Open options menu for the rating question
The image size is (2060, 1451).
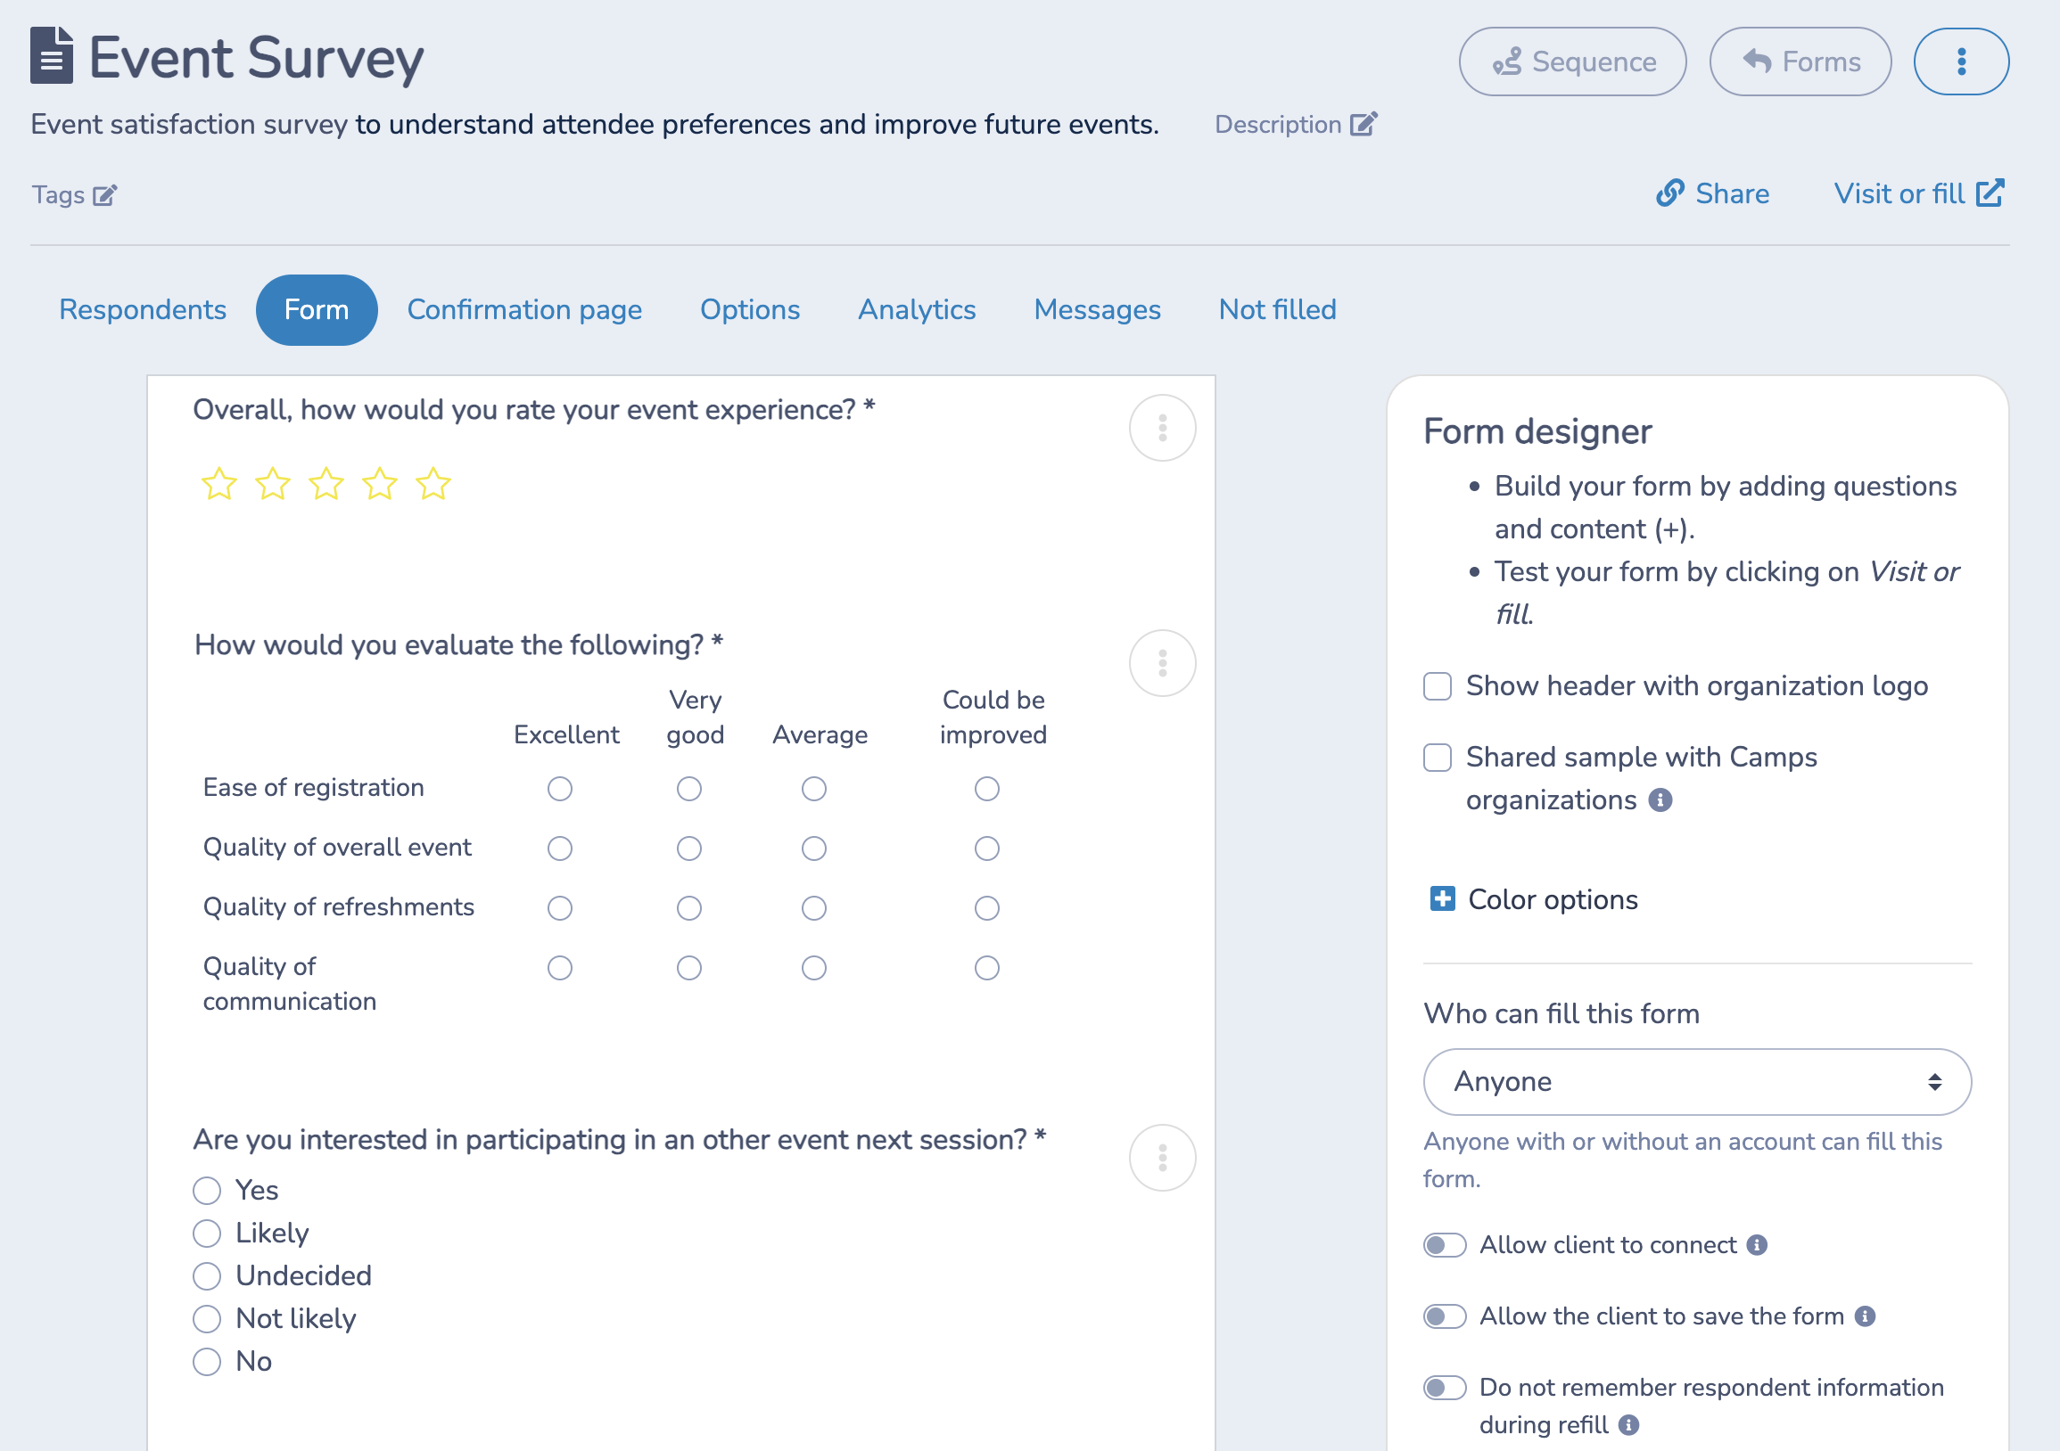tap(1162, 428)
